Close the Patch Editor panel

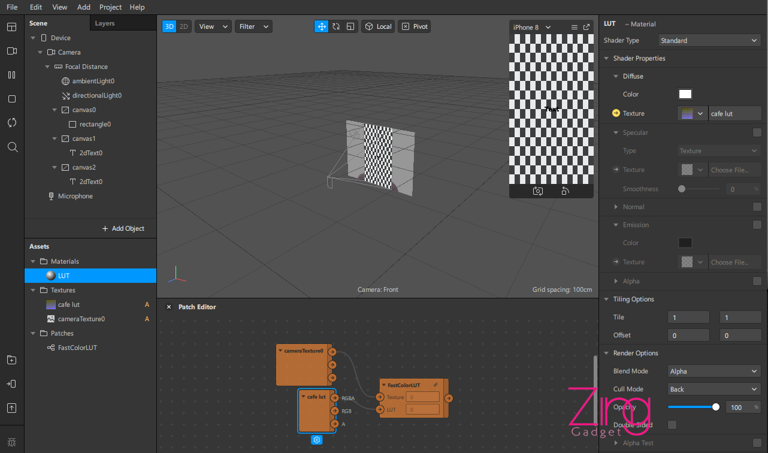click(x=168, y=307)
